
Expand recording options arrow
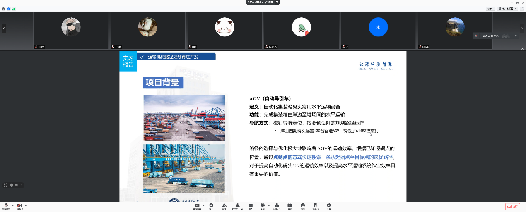(269, 205)
